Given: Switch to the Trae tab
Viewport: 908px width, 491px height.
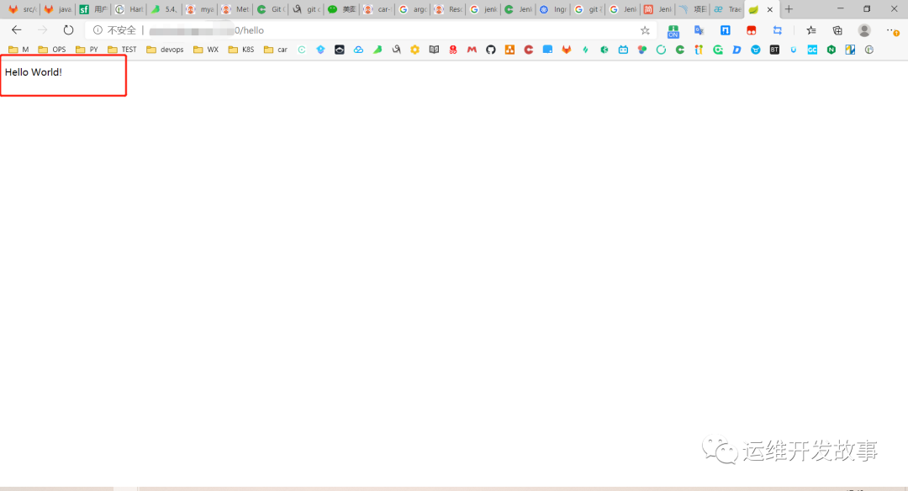Looking at the screenshot, I should (x=727, y=9).
